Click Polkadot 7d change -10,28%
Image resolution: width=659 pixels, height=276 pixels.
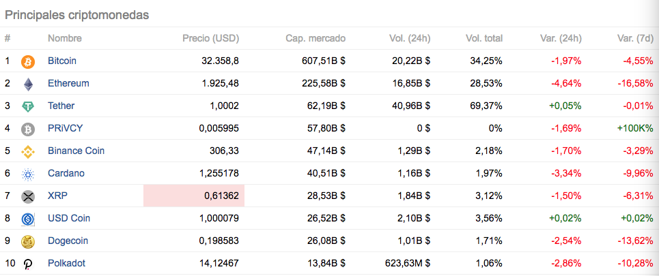pyautogui.click(x=636, y=264)
